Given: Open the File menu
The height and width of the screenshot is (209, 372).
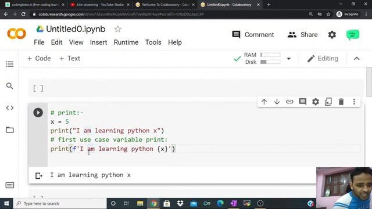Looking at the screenshot, I should pyautogui.click(x=39, y=42).
